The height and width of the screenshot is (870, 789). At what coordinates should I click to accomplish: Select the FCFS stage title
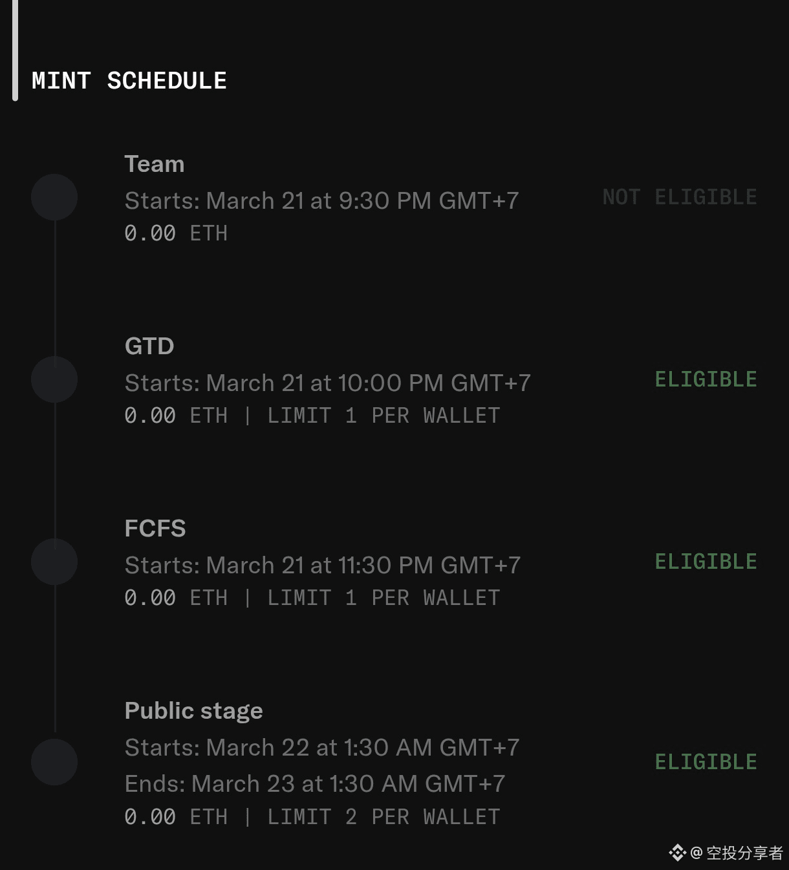tap(155, 529)
